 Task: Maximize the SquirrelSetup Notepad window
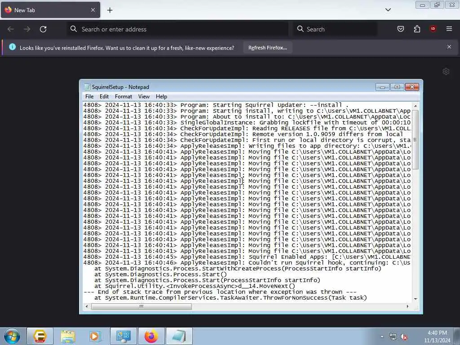[397, 87]
